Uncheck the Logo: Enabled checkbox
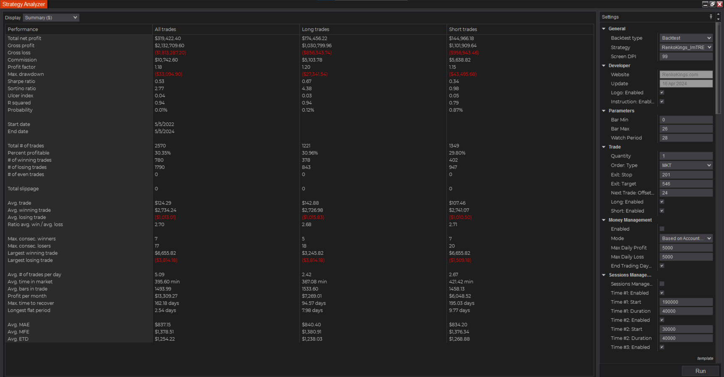 662,93
